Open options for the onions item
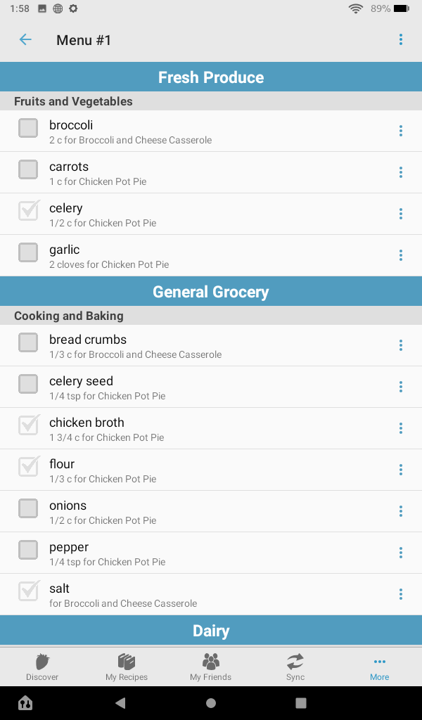This screenshot has height=720, width=422. pyautogui.click(x=400, y=511)
